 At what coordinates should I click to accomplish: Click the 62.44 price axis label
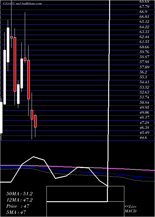(144, 37)
